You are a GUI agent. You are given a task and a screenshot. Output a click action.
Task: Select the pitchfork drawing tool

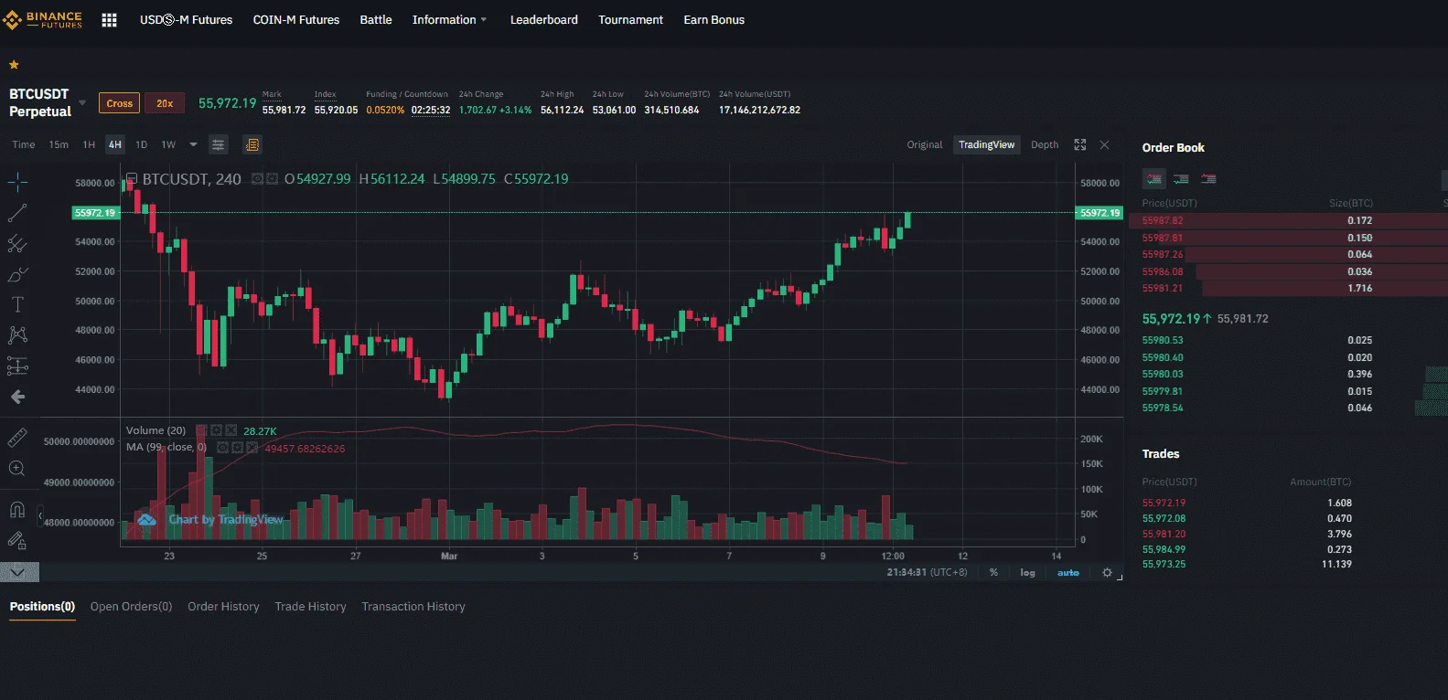pyautogui.click(x=17, y=244)
